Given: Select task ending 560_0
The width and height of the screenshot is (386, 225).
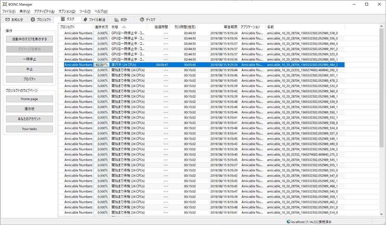Looking at the screenshot, I should (201, 91).
